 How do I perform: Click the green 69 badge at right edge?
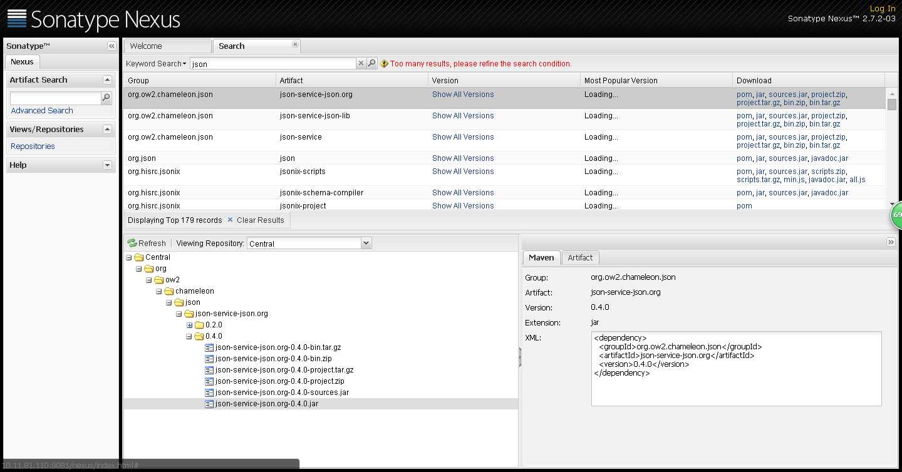pyautogui.click(x=896, y=215)
